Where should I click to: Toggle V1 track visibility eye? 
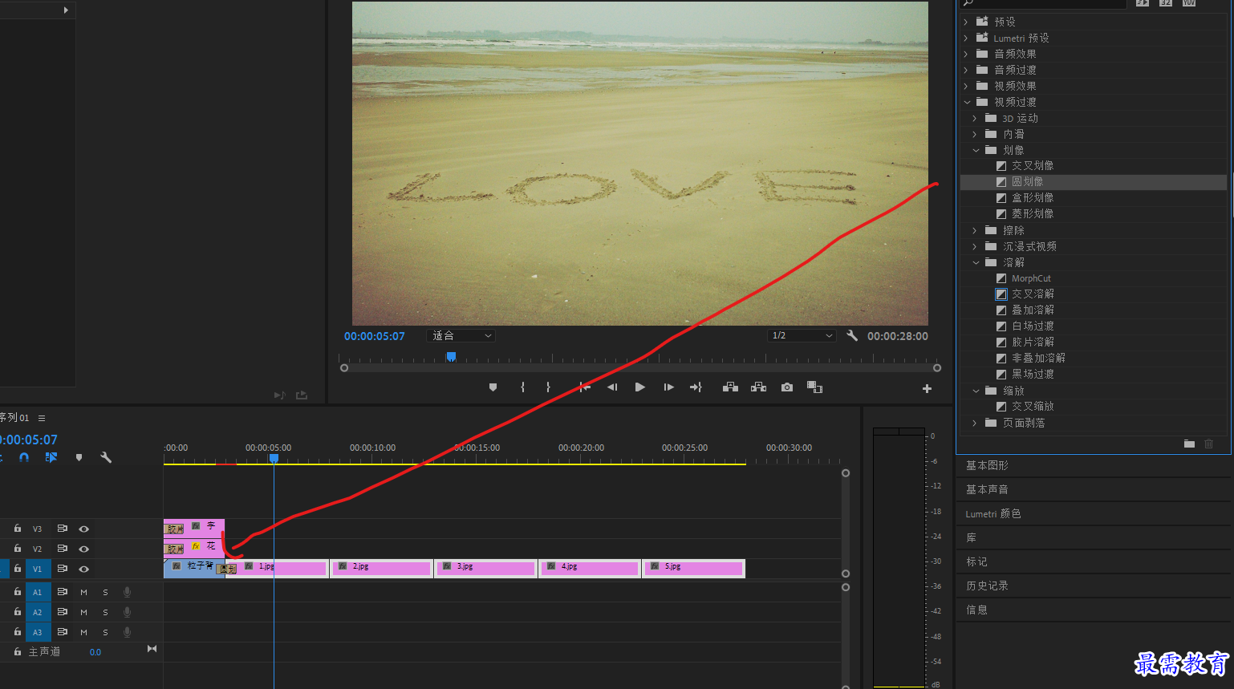(x=83, y=569)
